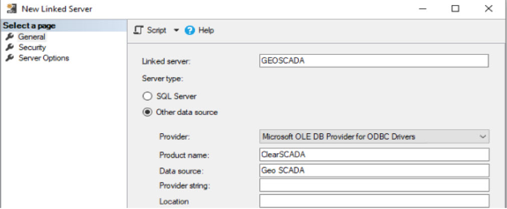The image size is (507, 209).
Task: Click the New Linked Server window icon
Action: click(12, 8)
